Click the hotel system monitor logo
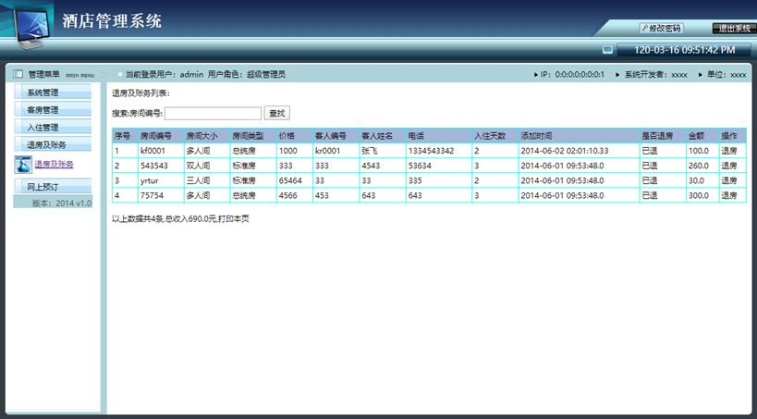 [29, 27]
